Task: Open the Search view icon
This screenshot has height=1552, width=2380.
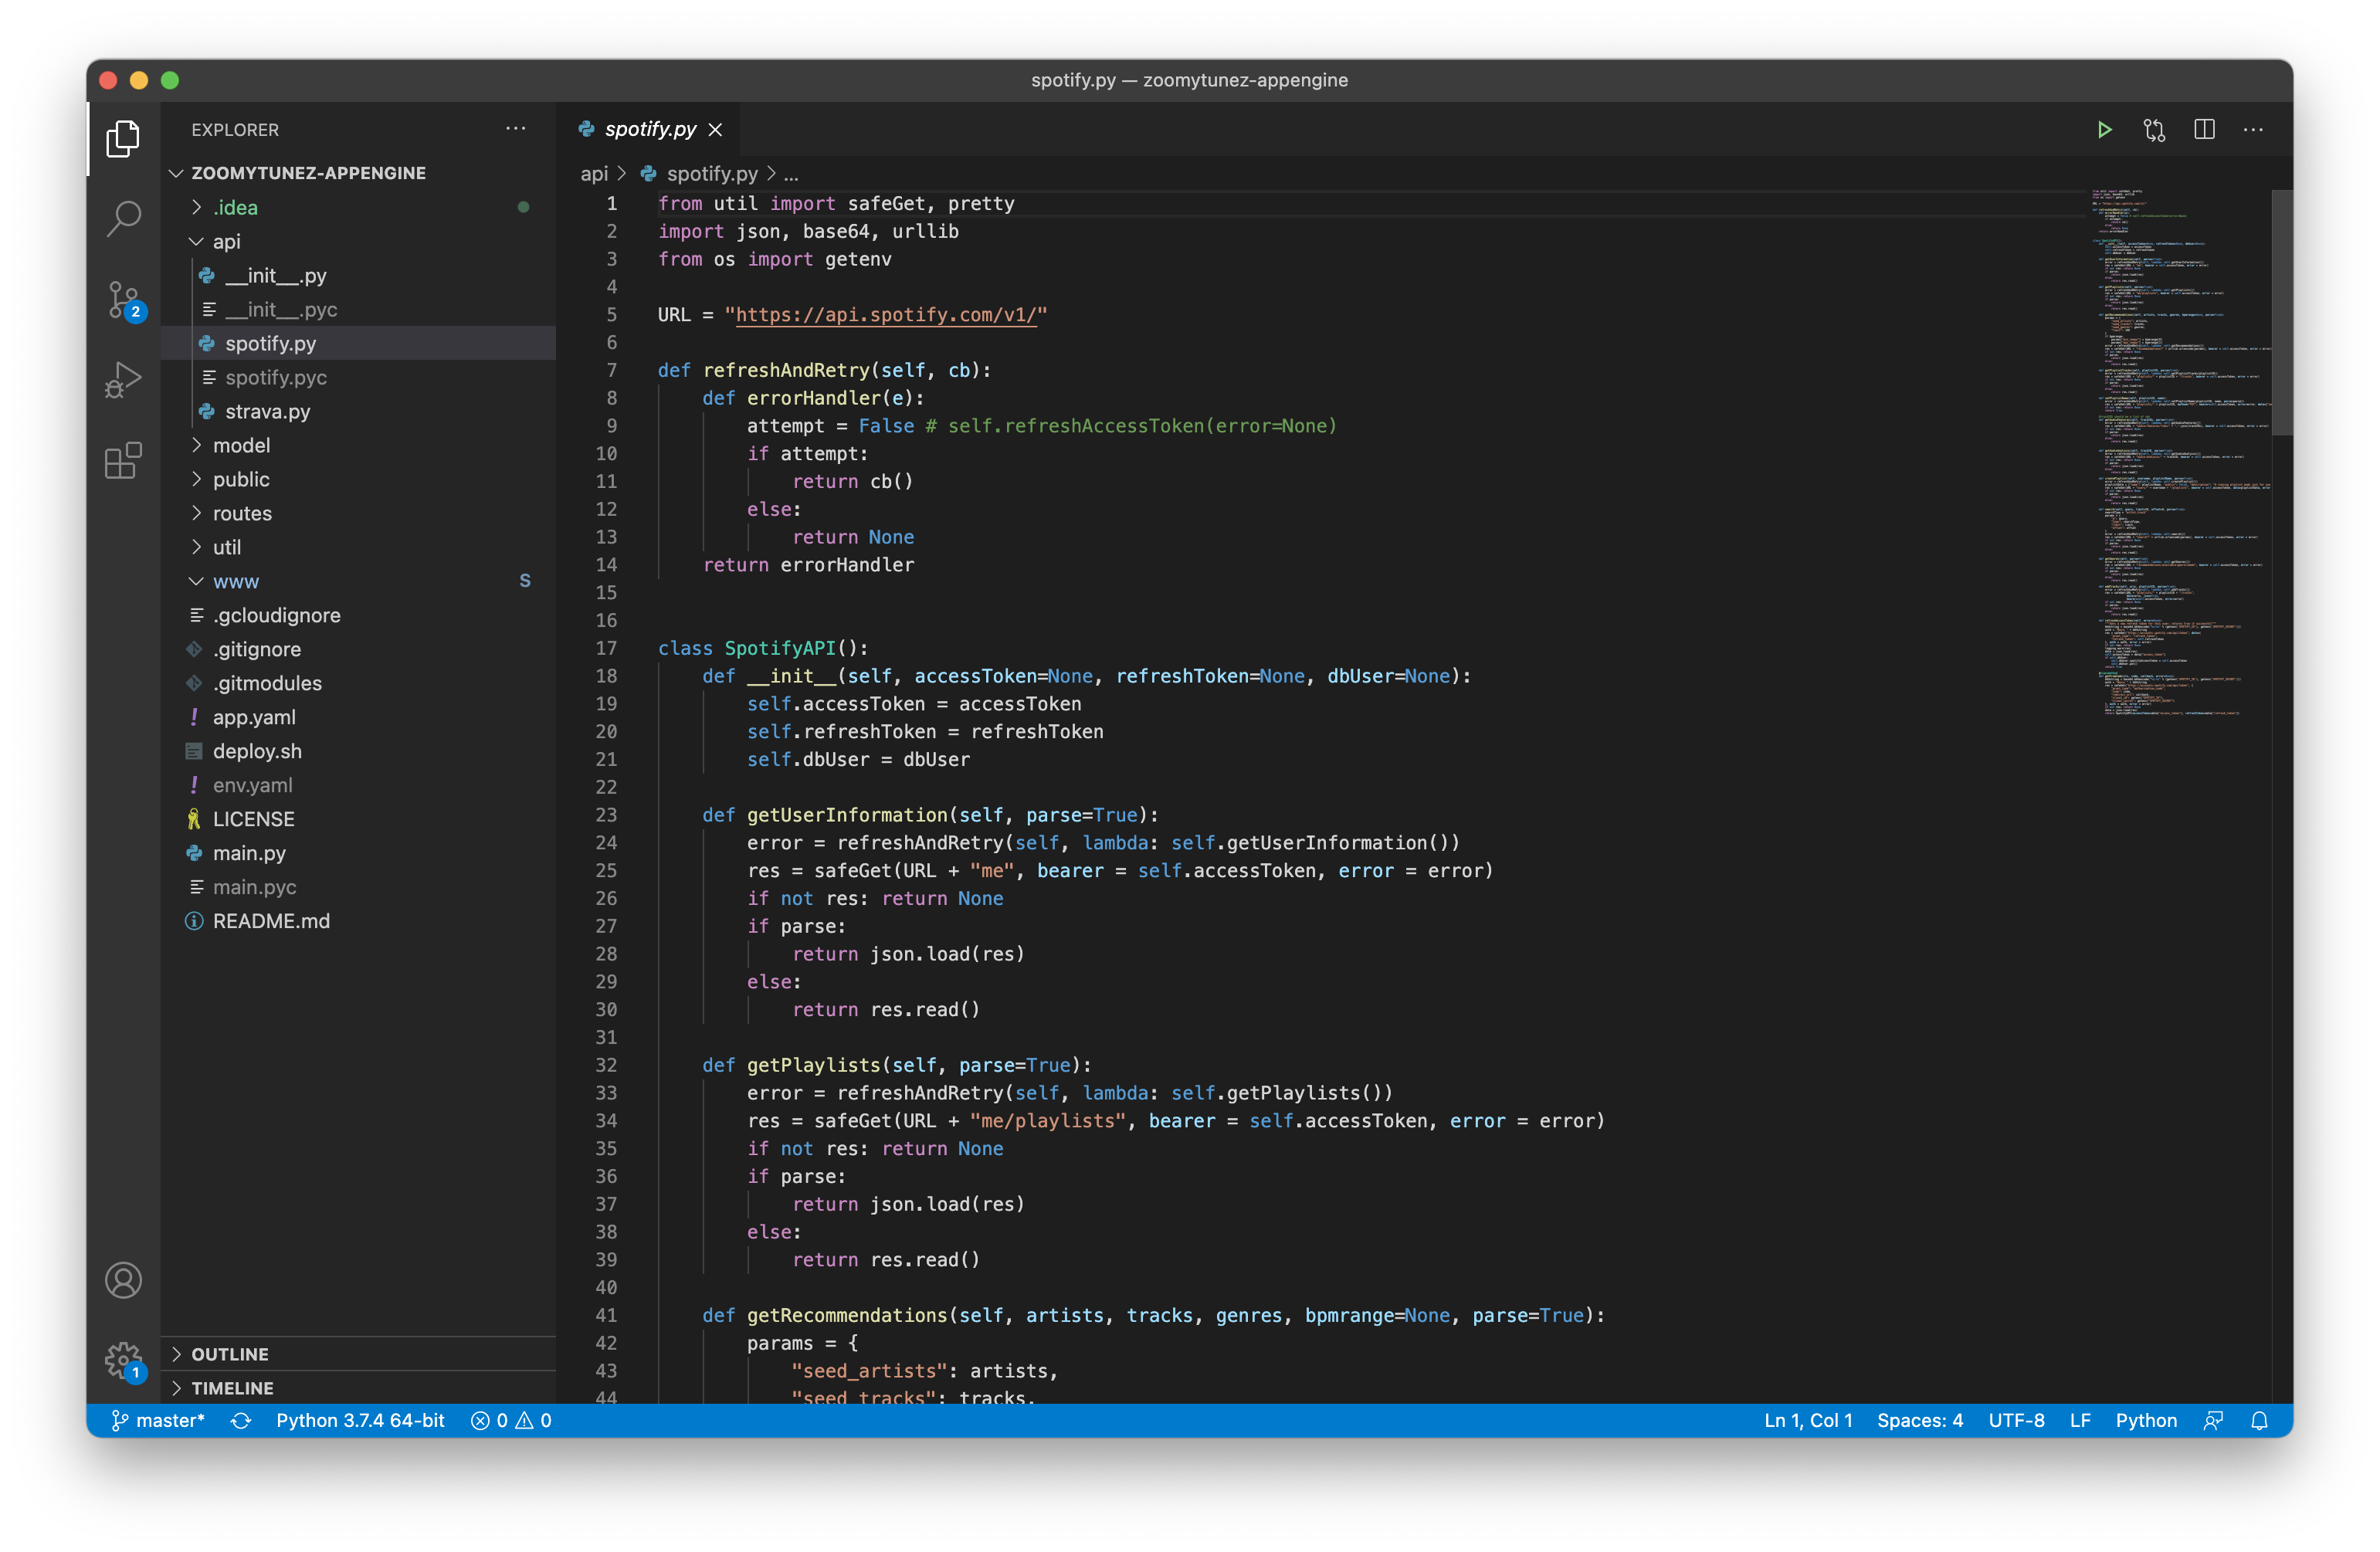Action: [x=123, y=218]
